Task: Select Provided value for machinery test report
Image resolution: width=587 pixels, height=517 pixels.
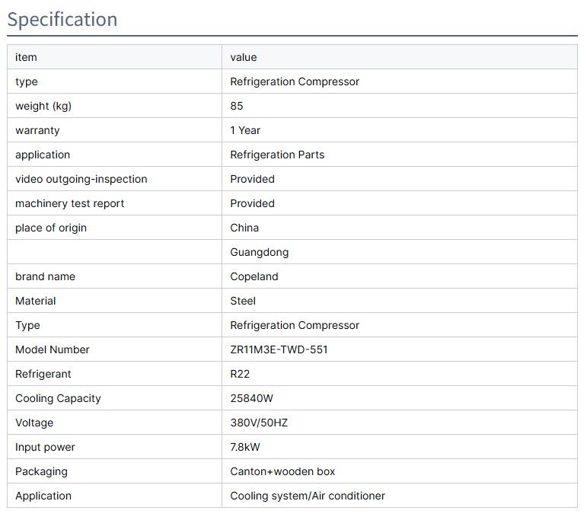Action: (252, 203)
